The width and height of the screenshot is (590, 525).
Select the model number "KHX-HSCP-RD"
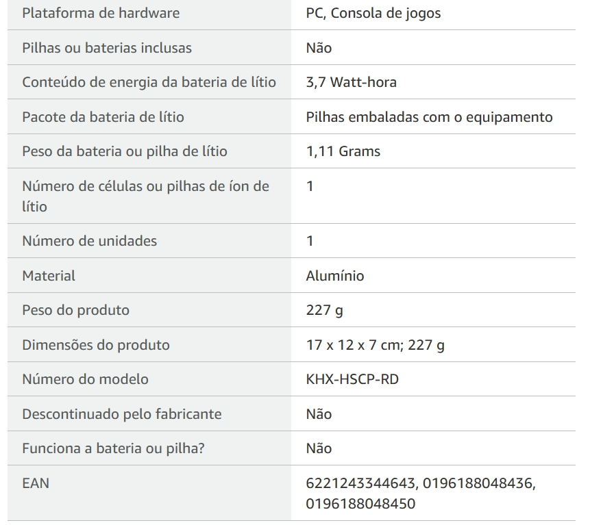352,379
